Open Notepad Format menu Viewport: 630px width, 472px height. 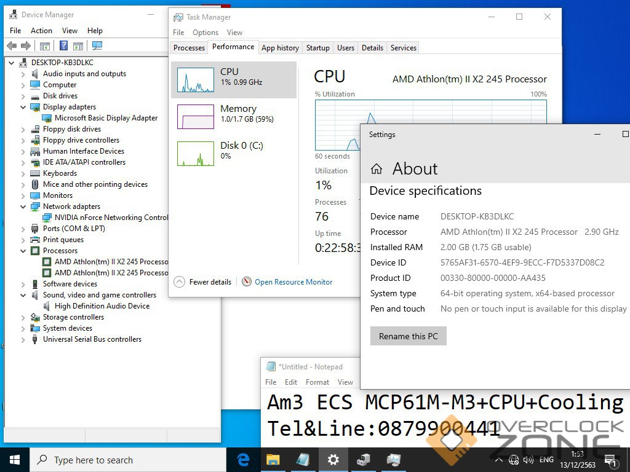[317, 382]
